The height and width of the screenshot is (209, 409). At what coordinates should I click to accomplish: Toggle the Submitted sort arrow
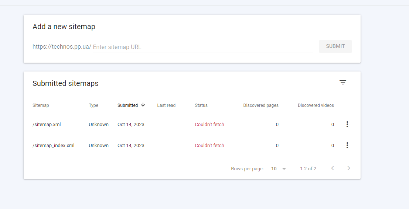pyautogui.click(x=143, y=105)
